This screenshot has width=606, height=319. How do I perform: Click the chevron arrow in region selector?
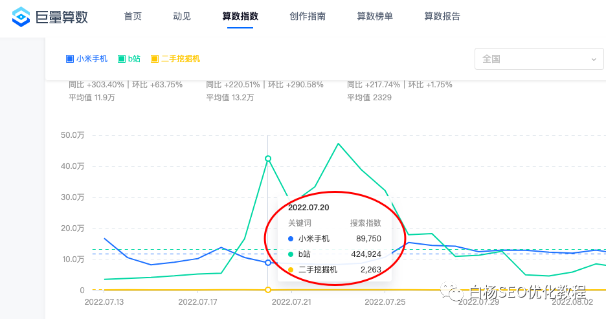tap(593, 60)
